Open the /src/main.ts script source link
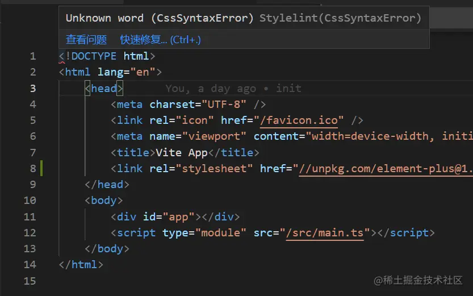The width and height of the screenshot is (473, 296). [x=325, y=233]
